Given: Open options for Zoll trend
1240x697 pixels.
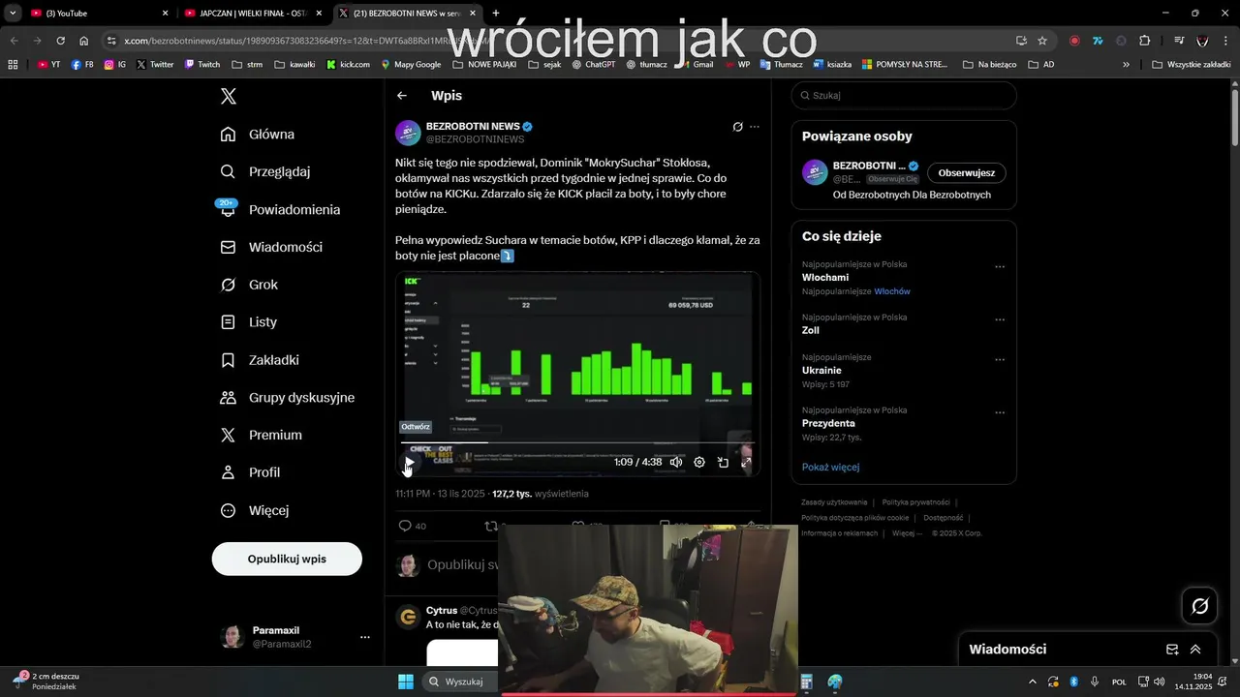Looking at the screenshot, I should (1000, 319).
